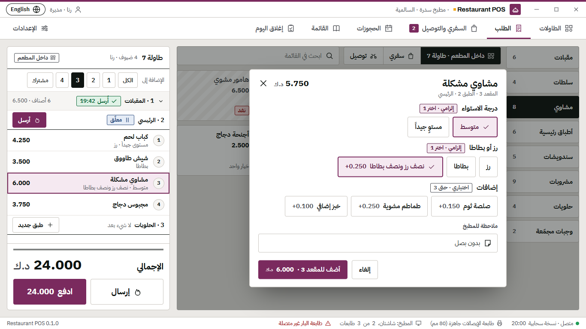Click the settings sliders icon beside الإعدادات
586x329 pixels.
(45, 28)
